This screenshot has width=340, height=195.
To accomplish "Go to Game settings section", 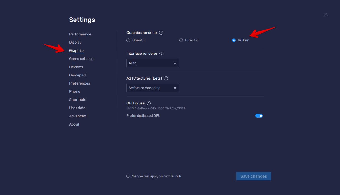I will (81, 59).
